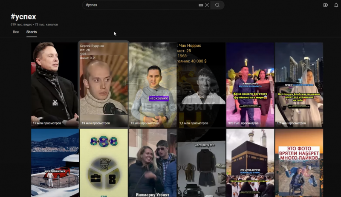Open the чего хочу я short
This screenshot has width=341, height=197.
click(x=201, y=163)
